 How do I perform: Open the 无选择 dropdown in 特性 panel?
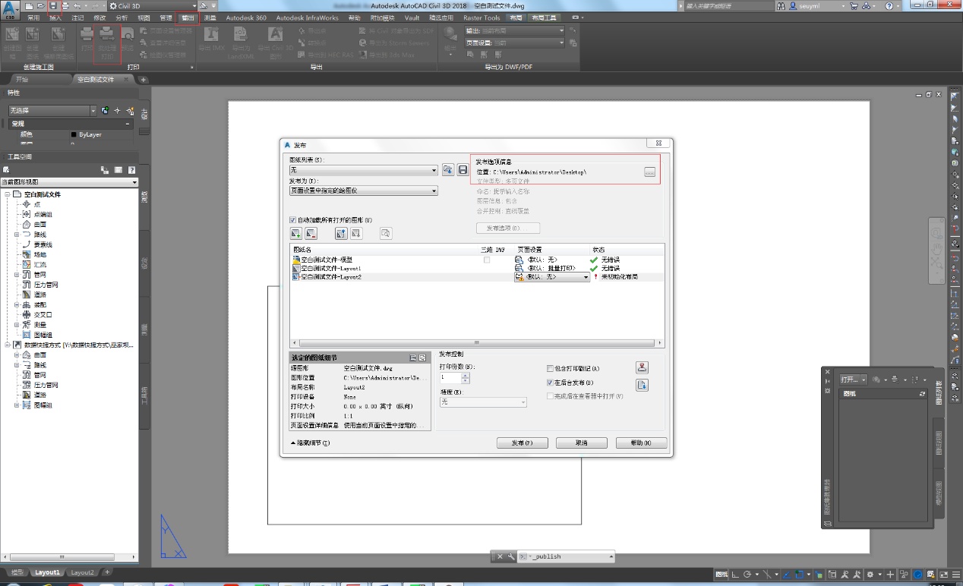pyautogui.click(x=52, y=111)
